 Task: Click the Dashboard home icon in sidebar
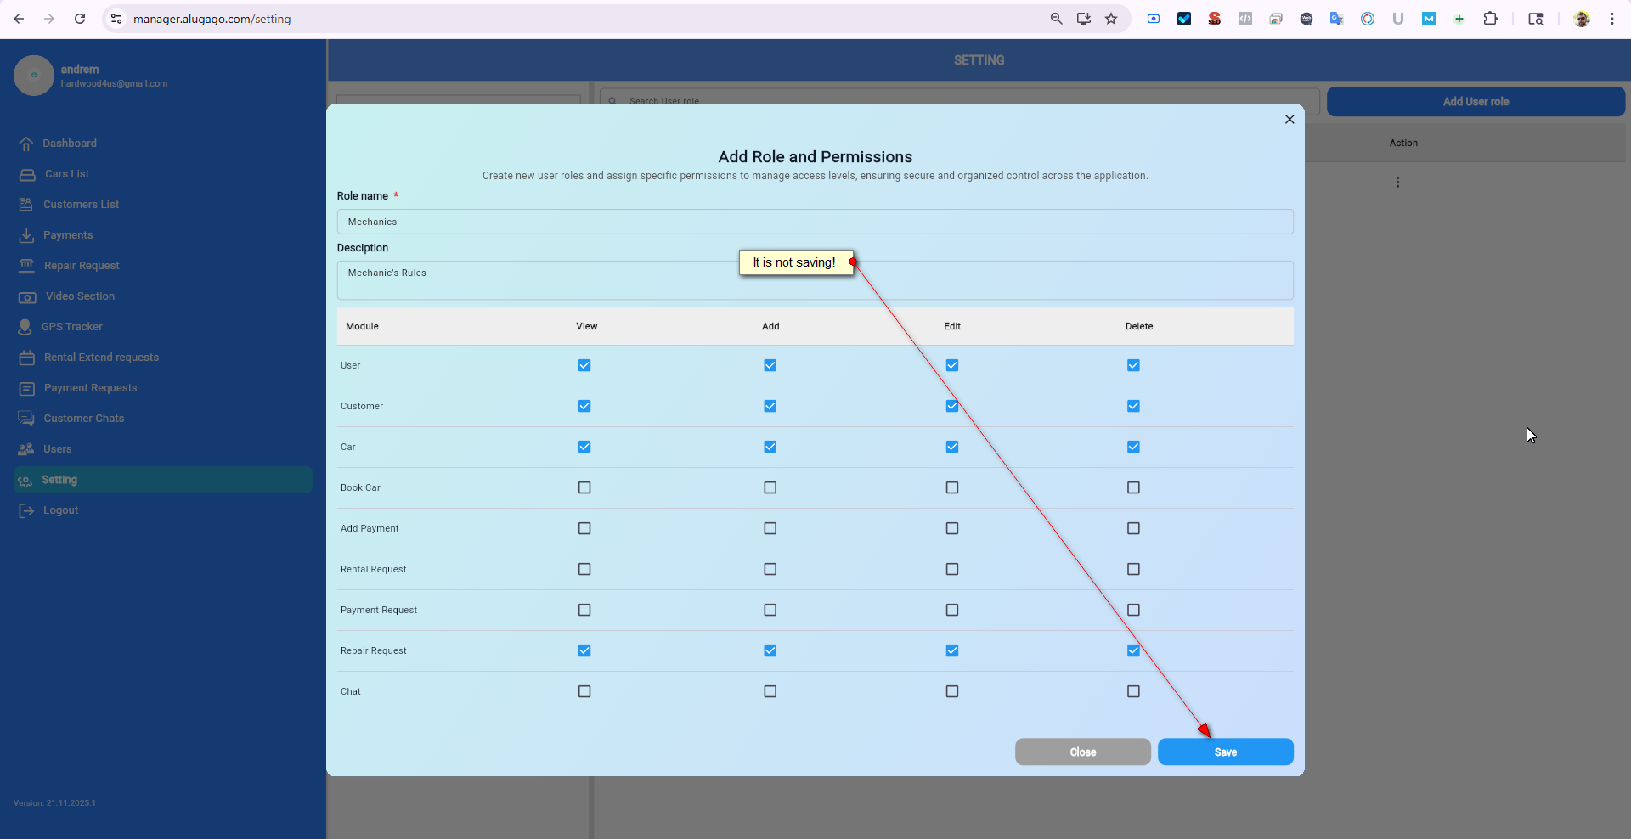pyautogui.click(x=26, y=144)
